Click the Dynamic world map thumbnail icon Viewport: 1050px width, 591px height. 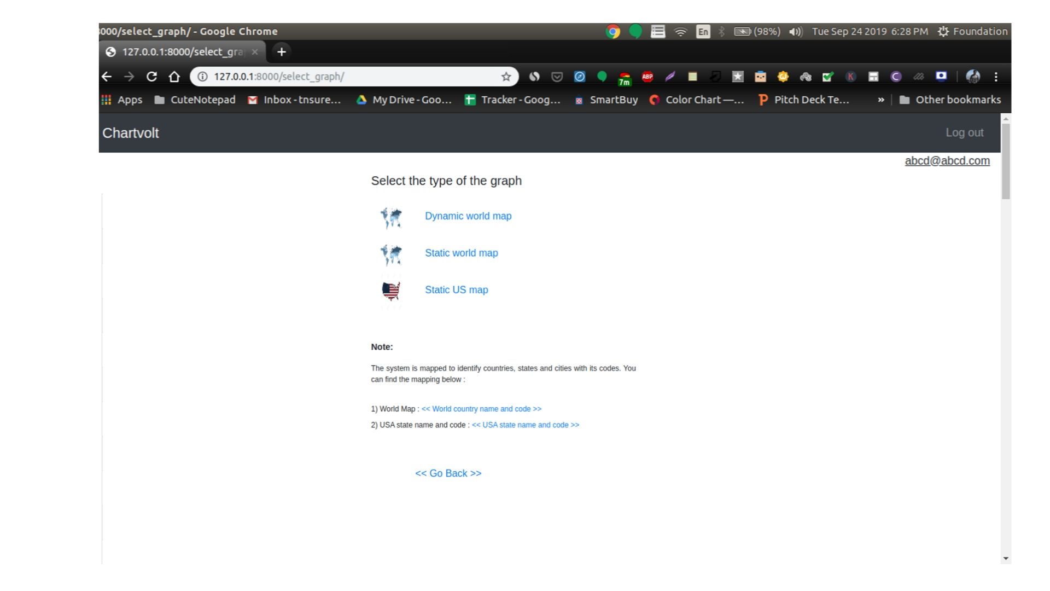click(391, 217)
